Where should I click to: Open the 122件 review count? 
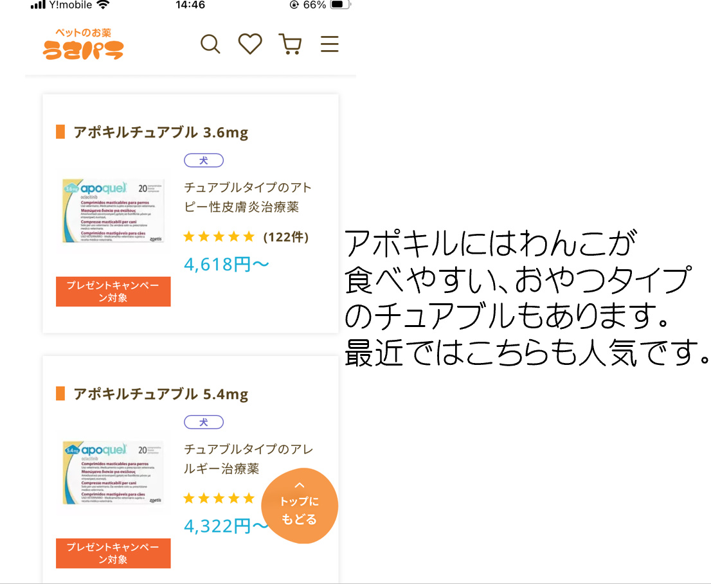[285, 237]
